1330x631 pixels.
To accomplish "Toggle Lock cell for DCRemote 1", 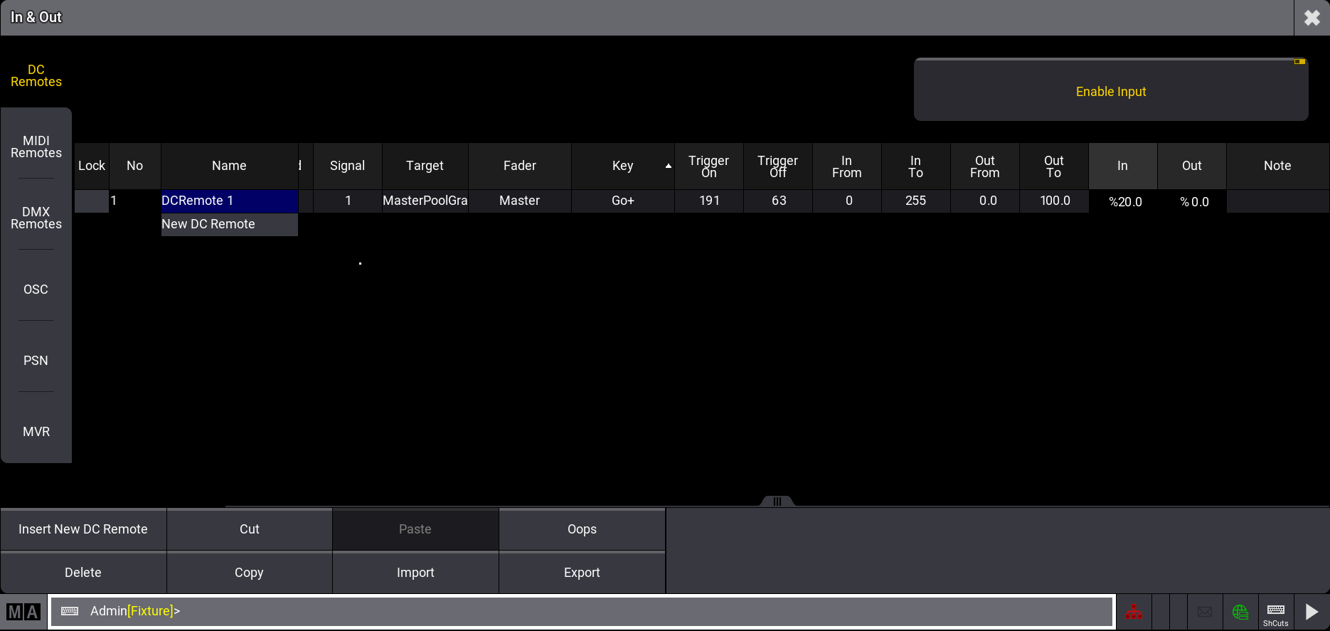I will click(92, 201).
